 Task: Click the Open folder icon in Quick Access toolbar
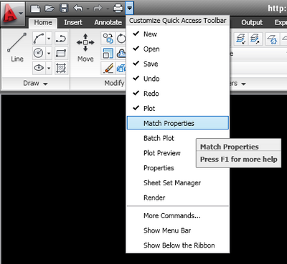pos(50,9)
